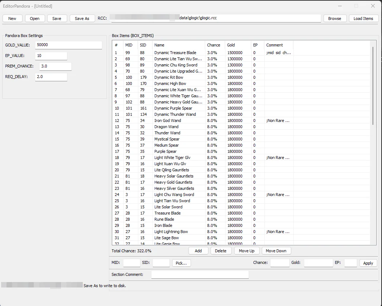This screenshot has width=382, height=306.
Task: Edit the EP_VALUE field
Action: point(51,56)
